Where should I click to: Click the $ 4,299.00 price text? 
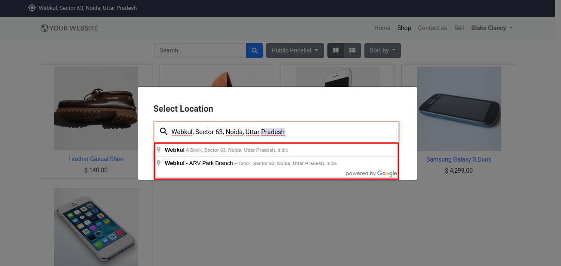pyautogui.click(x=459, y=171)
